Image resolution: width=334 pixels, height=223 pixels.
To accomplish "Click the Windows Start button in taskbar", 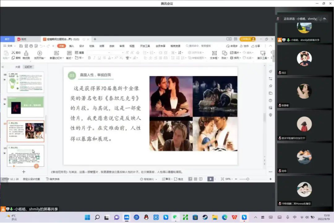I will pyautogui.click(x=87, y=217).
